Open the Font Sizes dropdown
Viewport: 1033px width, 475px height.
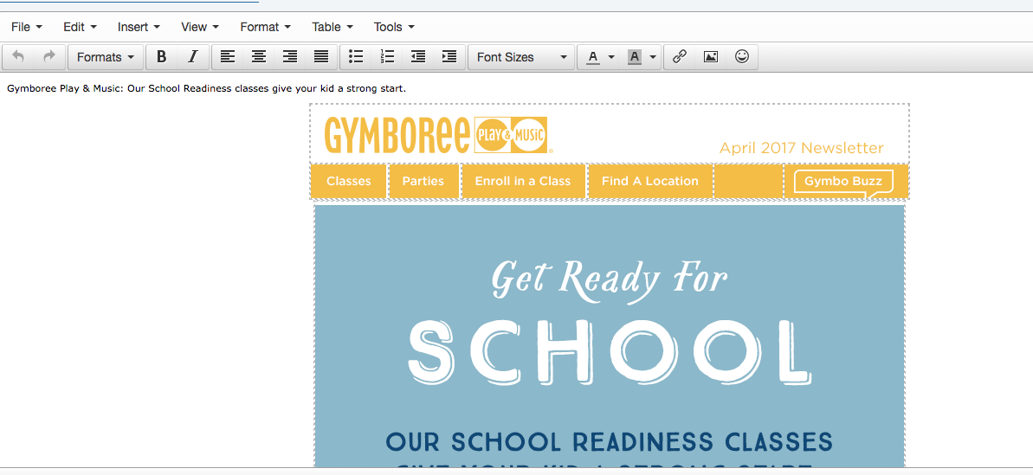click(521, 57)
